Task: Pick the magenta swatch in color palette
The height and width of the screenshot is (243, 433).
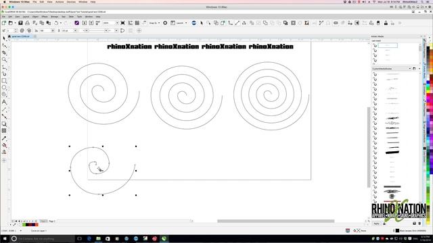Action: click(428, 98)
